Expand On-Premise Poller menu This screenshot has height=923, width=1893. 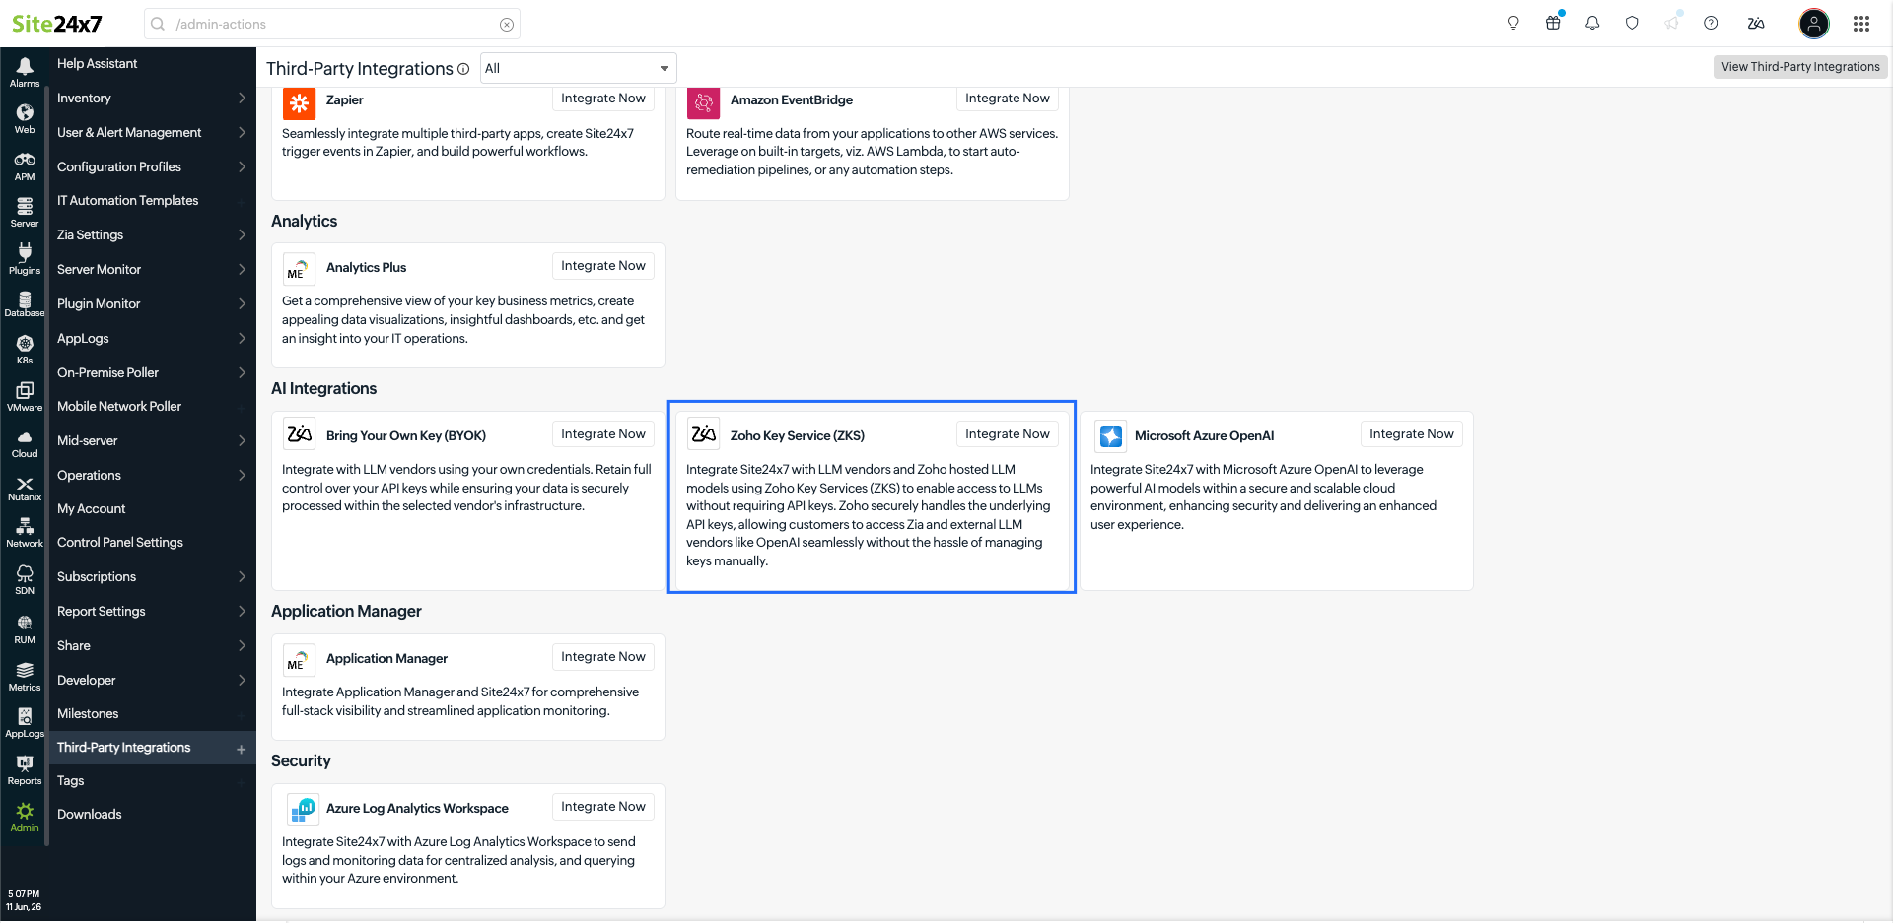coord(151,372)
